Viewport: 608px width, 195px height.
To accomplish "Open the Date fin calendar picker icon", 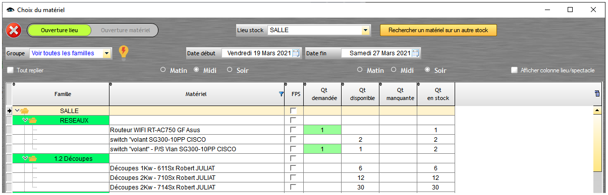I will 416,53.
